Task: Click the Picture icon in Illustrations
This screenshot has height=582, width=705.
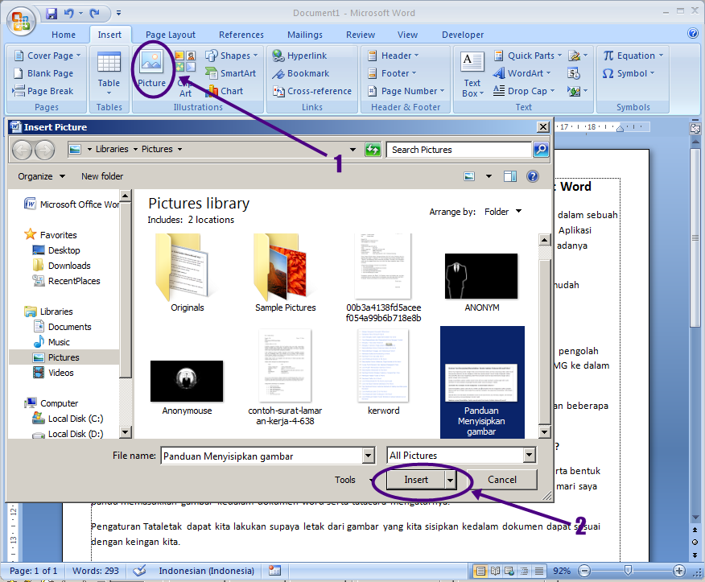Action: point(151,68)
